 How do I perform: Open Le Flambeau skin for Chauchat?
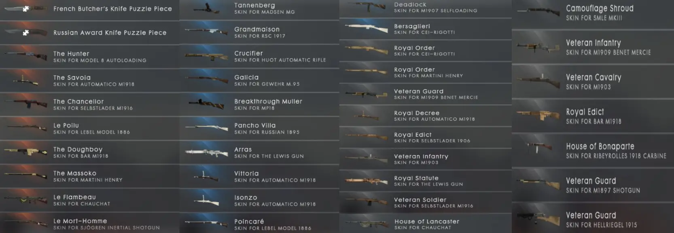89,200
